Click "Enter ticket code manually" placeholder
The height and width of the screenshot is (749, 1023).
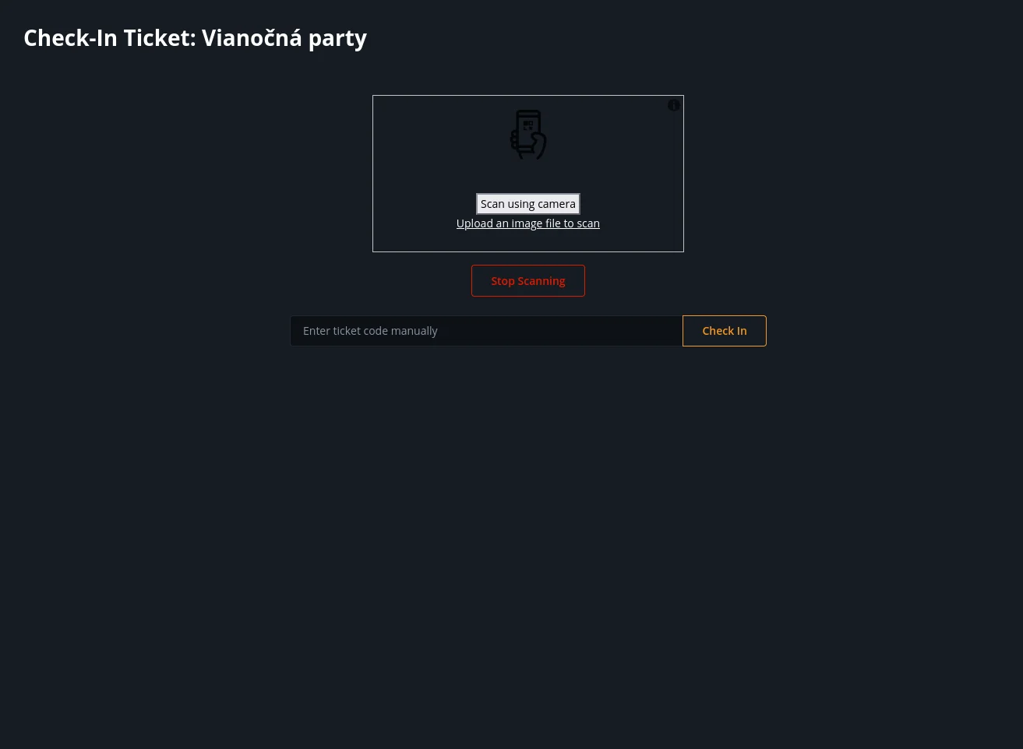[x=370, y=331]
